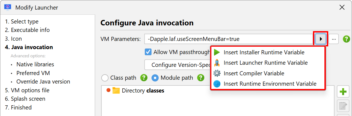Screen dimensions: 352x116
Task: Open help icon next to VM Parameters
Action: [x=346, y=39]
